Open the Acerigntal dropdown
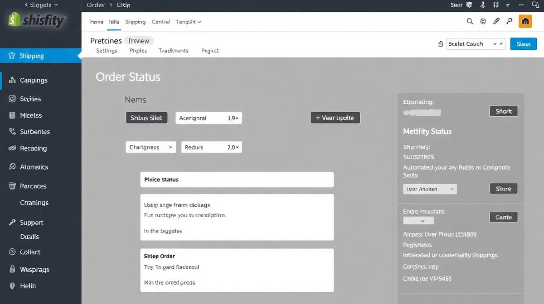 point(209,118)
